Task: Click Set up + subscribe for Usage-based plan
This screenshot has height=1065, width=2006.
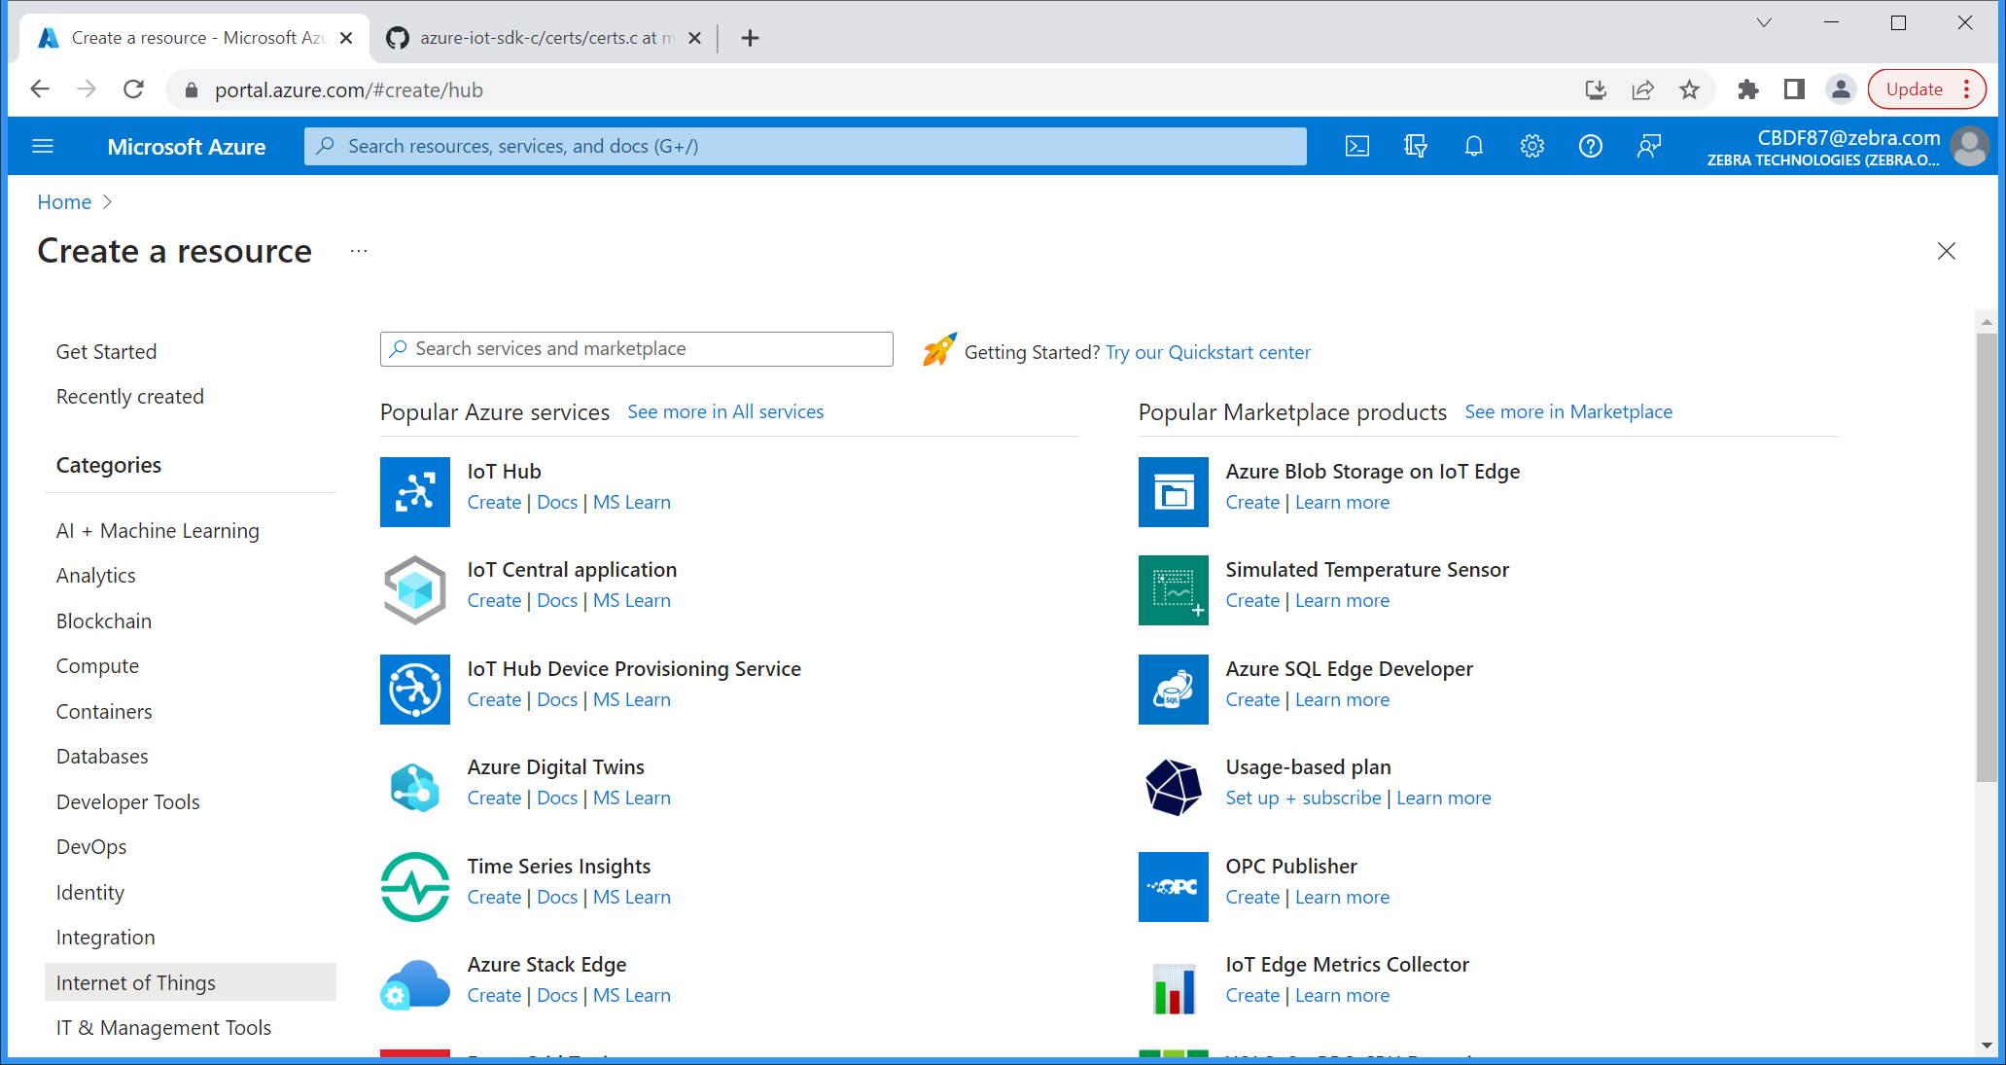Action: [x=1303, y=799]
